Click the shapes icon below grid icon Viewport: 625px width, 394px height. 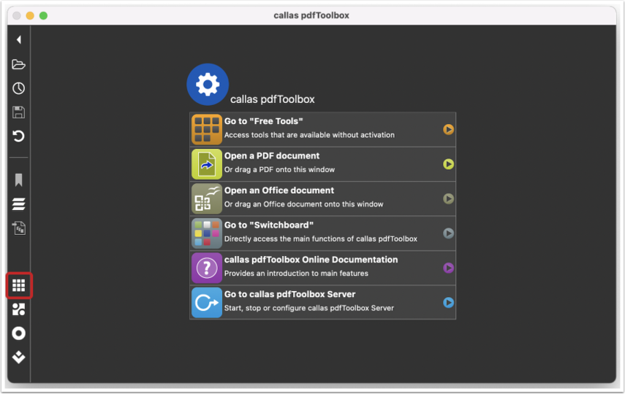[19, 309]
